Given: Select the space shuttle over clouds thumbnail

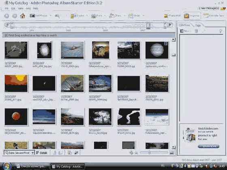Looking at the screenshot, I should pos(72,50).
